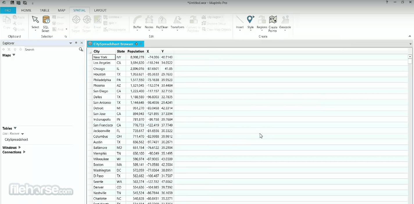Select the Boston state cell MA

(x=121, y=165)
